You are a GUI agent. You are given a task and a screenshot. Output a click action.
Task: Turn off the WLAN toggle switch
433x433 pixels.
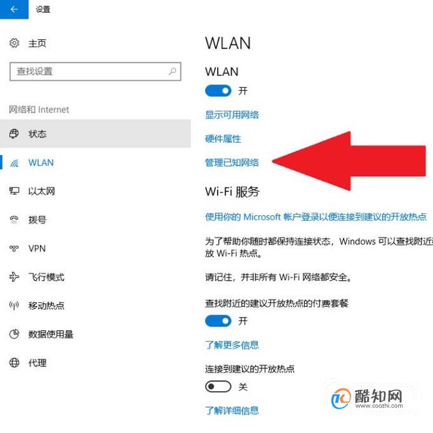click(x=218, y=91)
